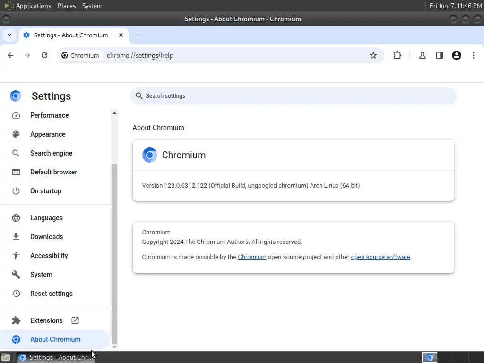Screen dimensions: 484x363
Task: Click the Downloads arrow icon
Action: [x=16, y=237]
